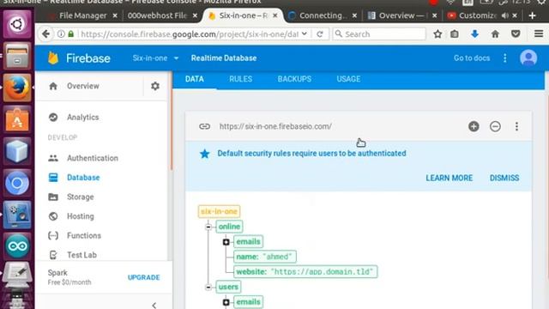Click the Functions brackets icon

point(53,235)
